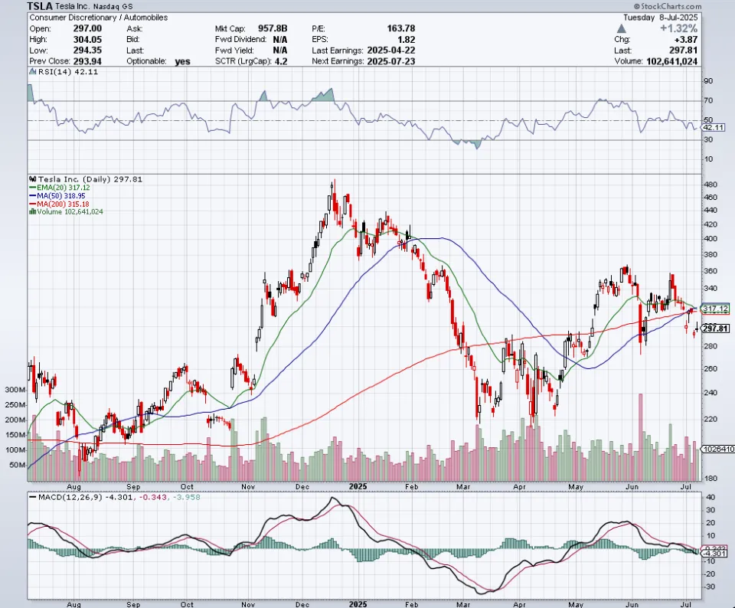The width and height of the screenshot is (735, 608).
Task: Click the volume axis tag 1026410
Action: coord(718,449)
